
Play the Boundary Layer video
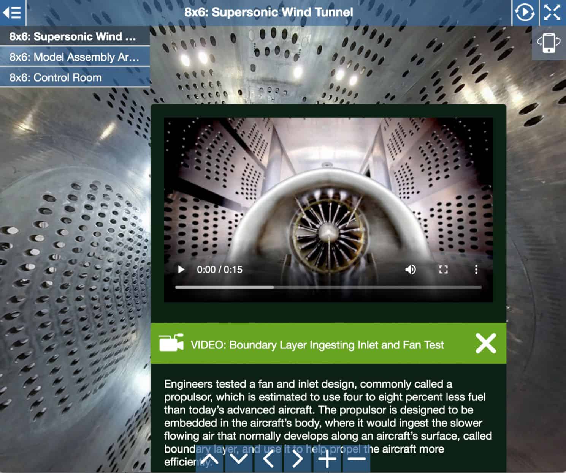(181, 270)
